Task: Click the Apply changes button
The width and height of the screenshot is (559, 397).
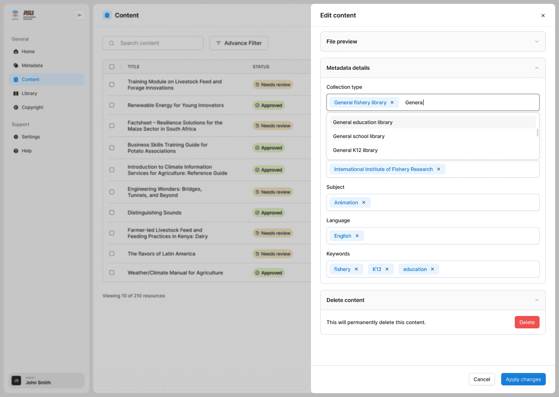Action: point(523,379)
